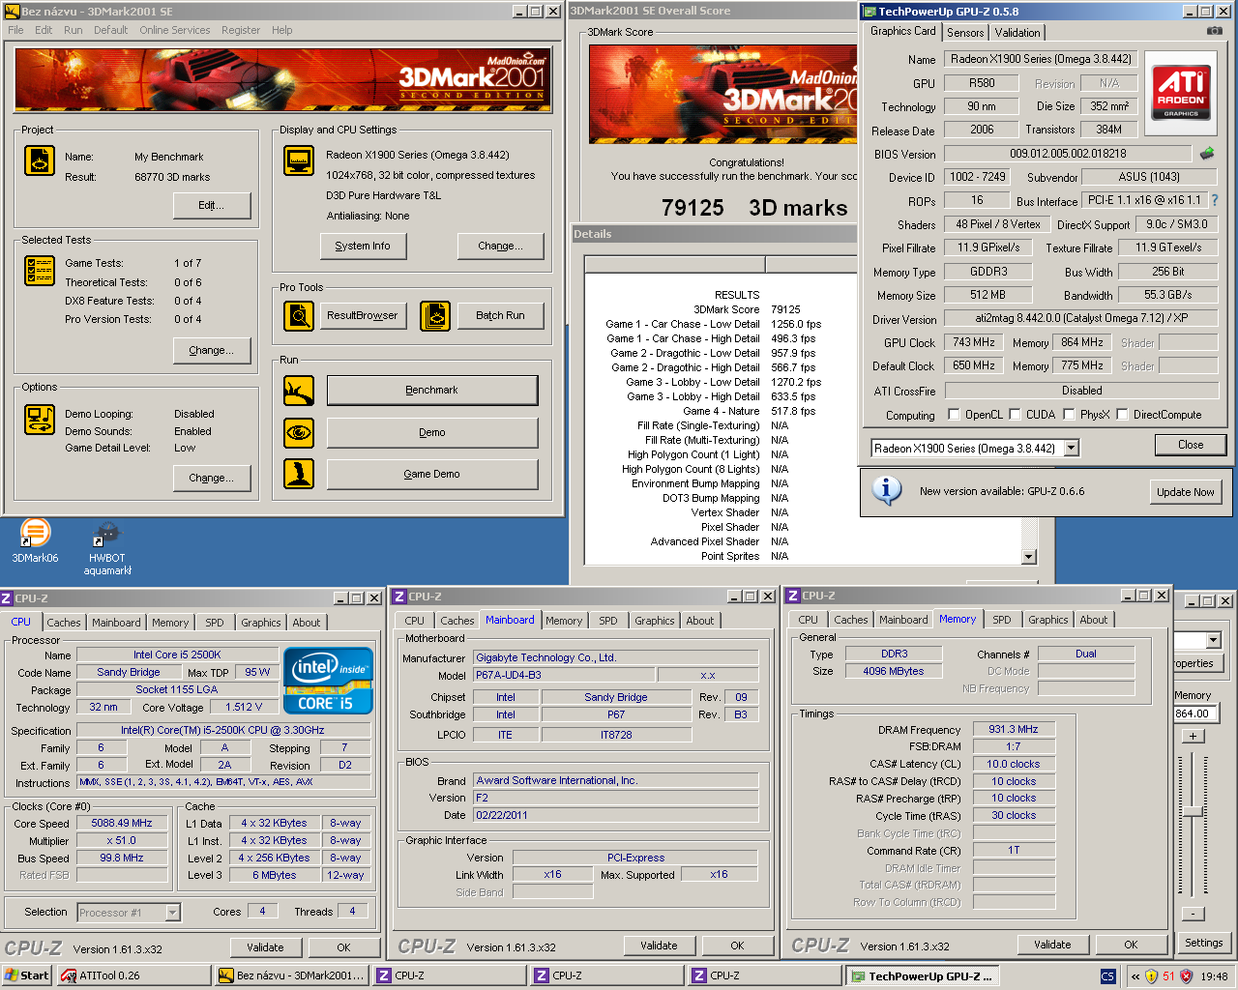
Task: Open the File menu in 3DMark2001
Action: pyautogui.click(x=15, y=30)
